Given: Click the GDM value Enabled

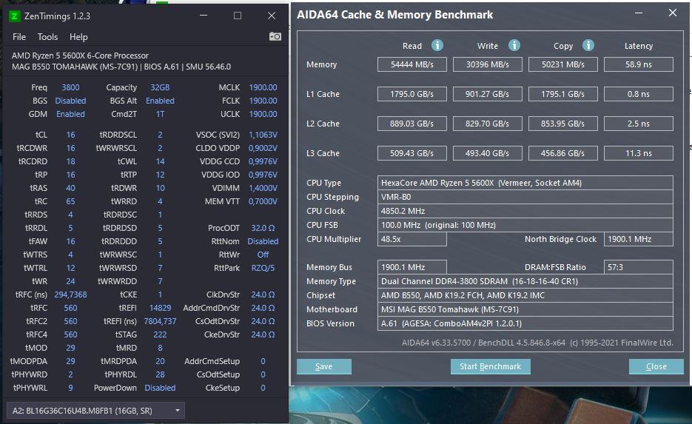Looking at the screenshot, I should [70, 114].
